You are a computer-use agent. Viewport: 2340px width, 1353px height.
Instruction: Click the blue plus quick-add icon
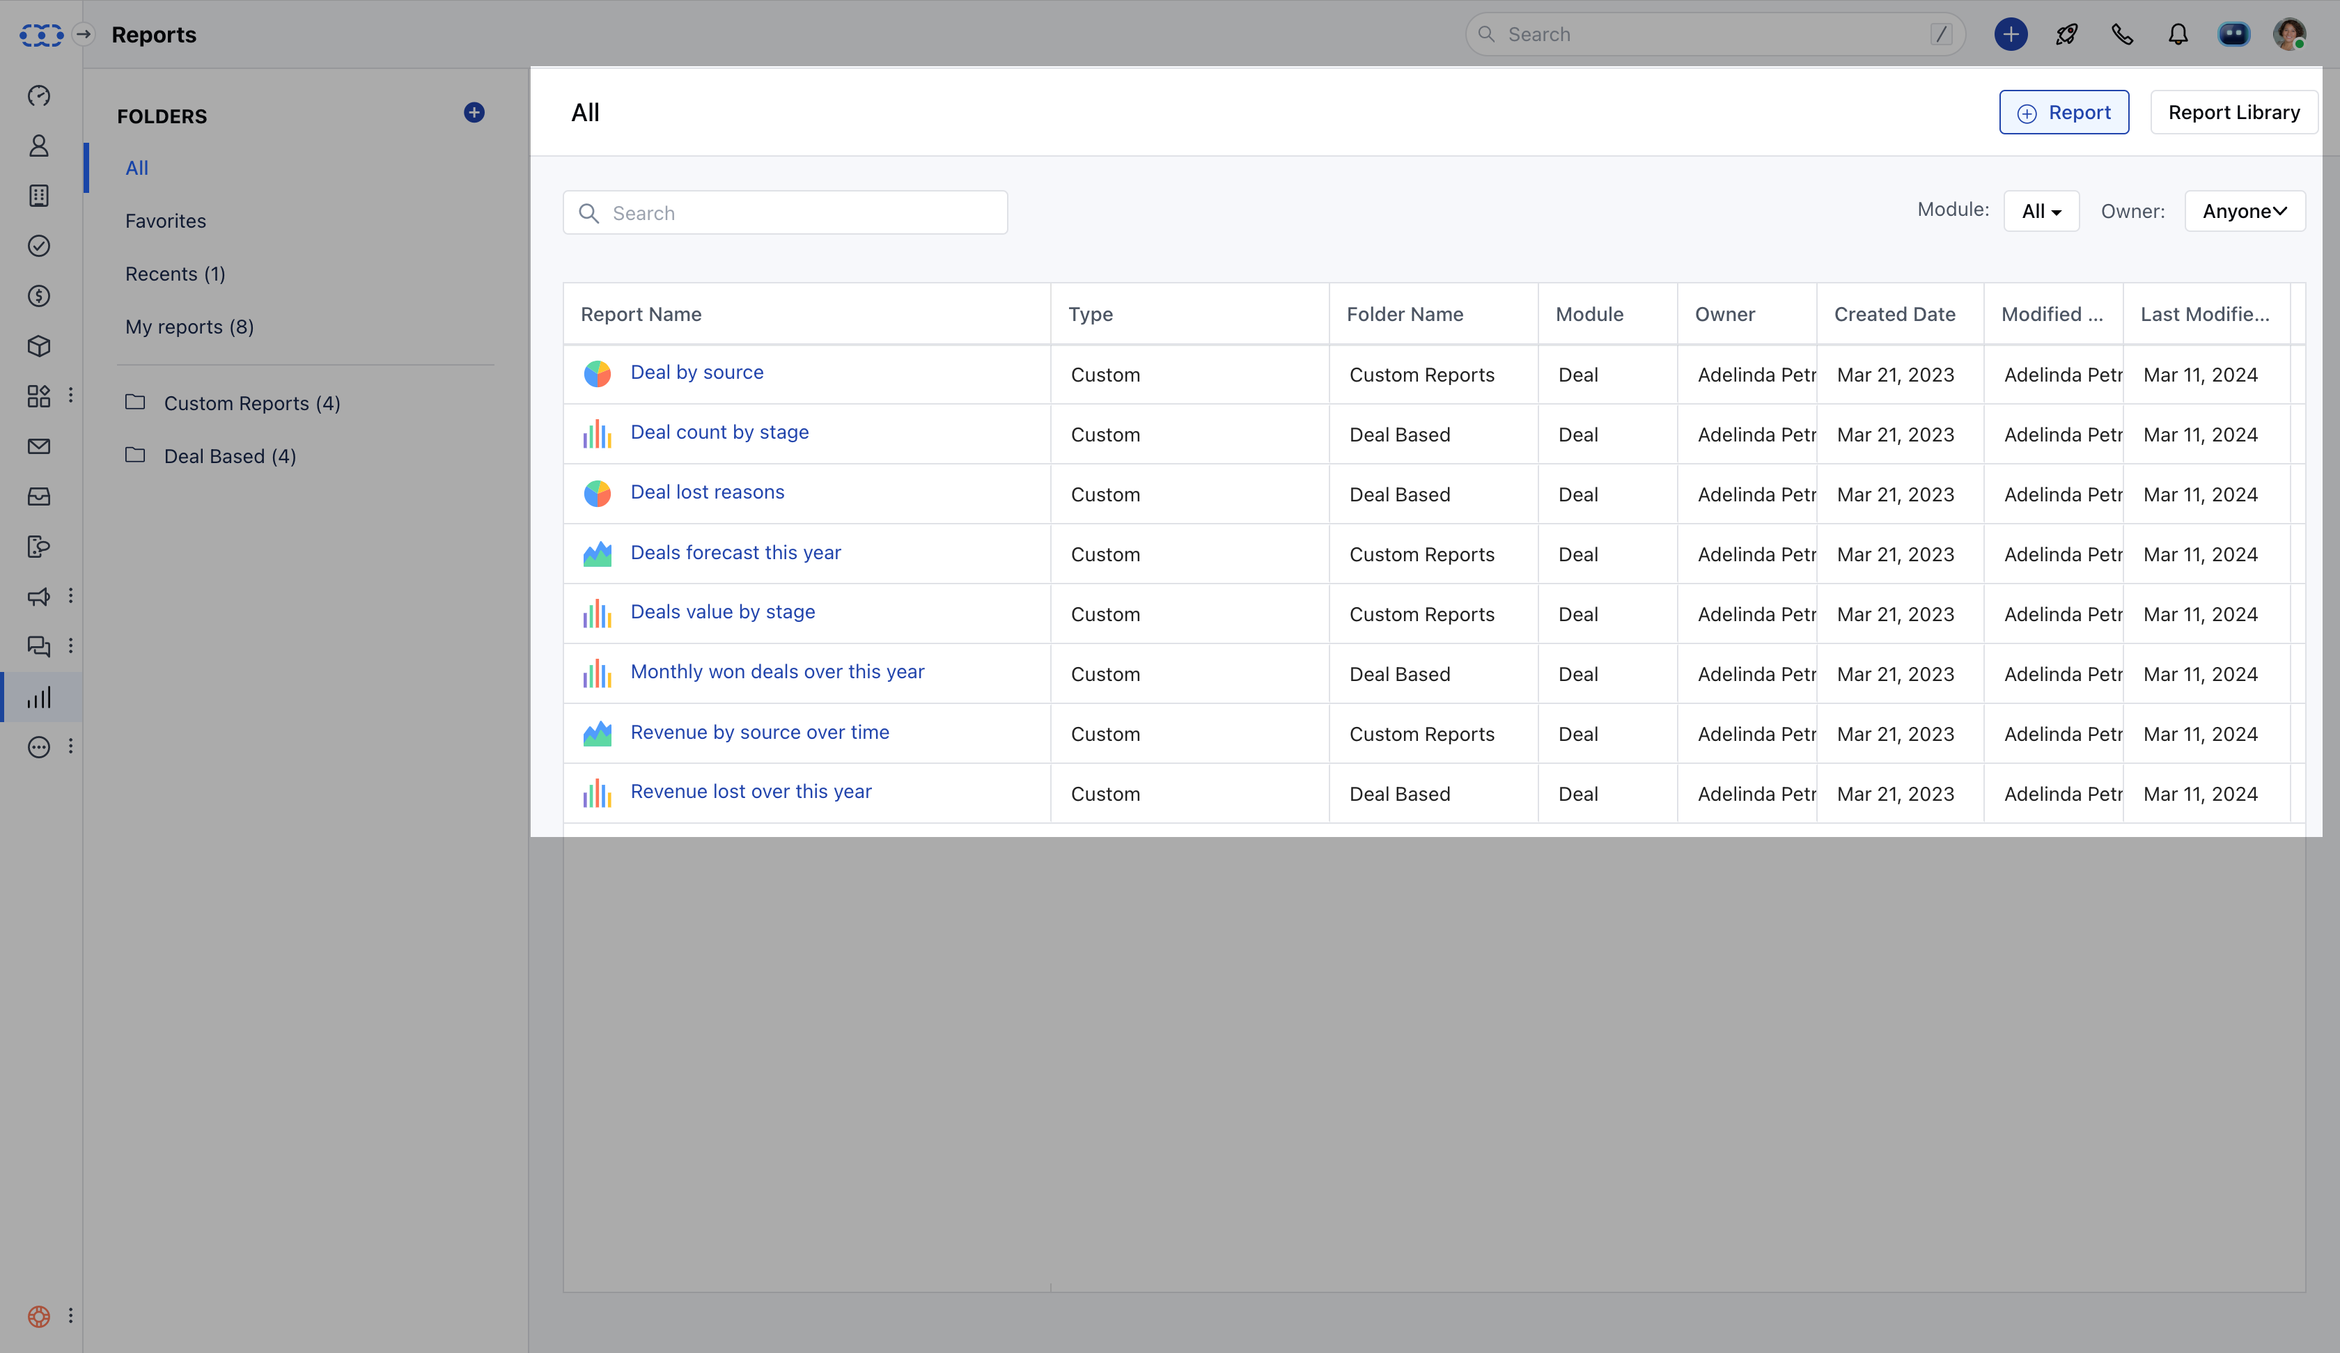(x=2011, y=34)
